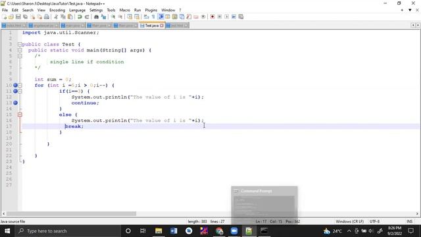The height and width of the screenshot is (237, 421).
Task: Open the Replace toolbar icon
Action: point(103,16)
